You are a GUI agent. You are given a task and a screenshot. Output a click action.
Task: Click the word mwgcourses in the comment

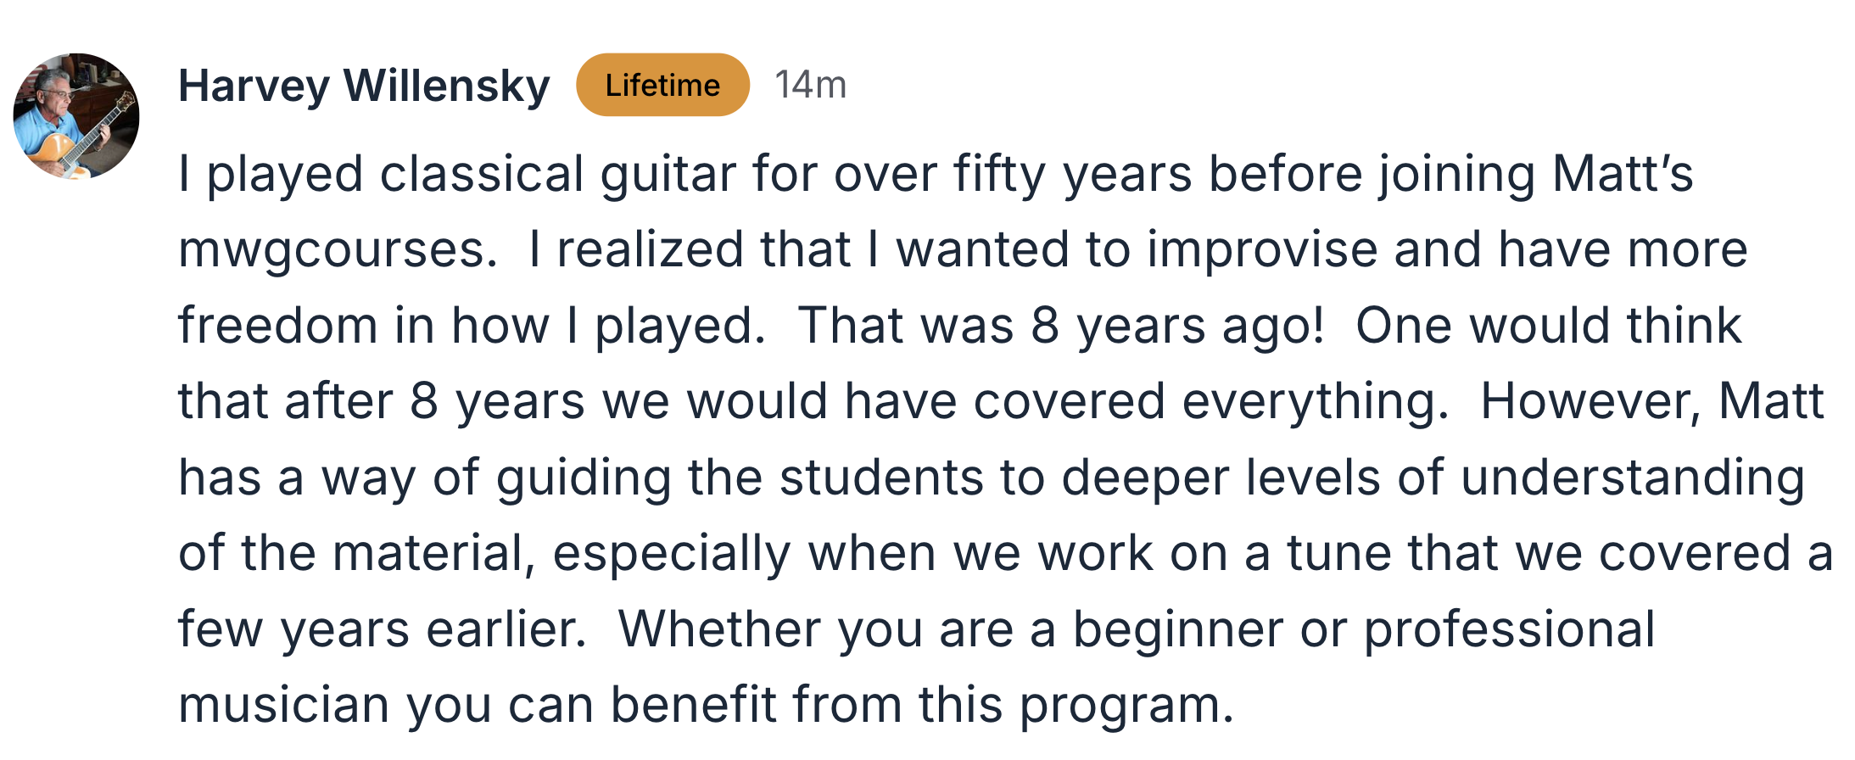coord(338,251)
